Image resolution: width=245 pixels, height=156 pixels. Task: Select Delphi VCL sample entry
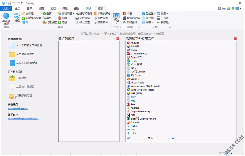coord(134,57)
